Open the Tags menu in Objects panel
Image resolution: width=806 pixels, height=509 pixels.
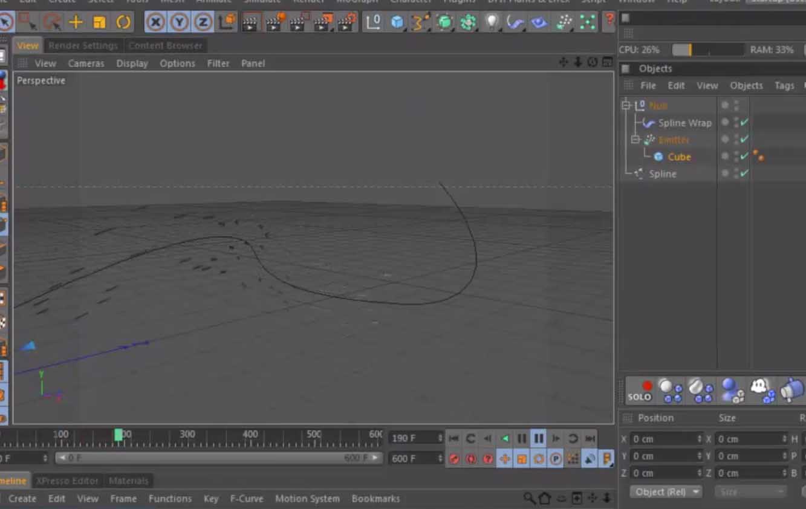784,85
